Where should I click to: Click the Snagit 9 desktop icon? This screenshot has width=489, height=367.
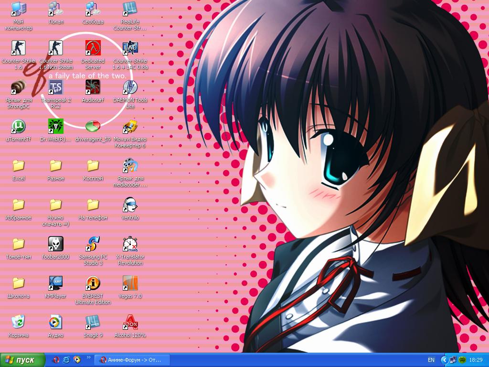tap(93, 323)
